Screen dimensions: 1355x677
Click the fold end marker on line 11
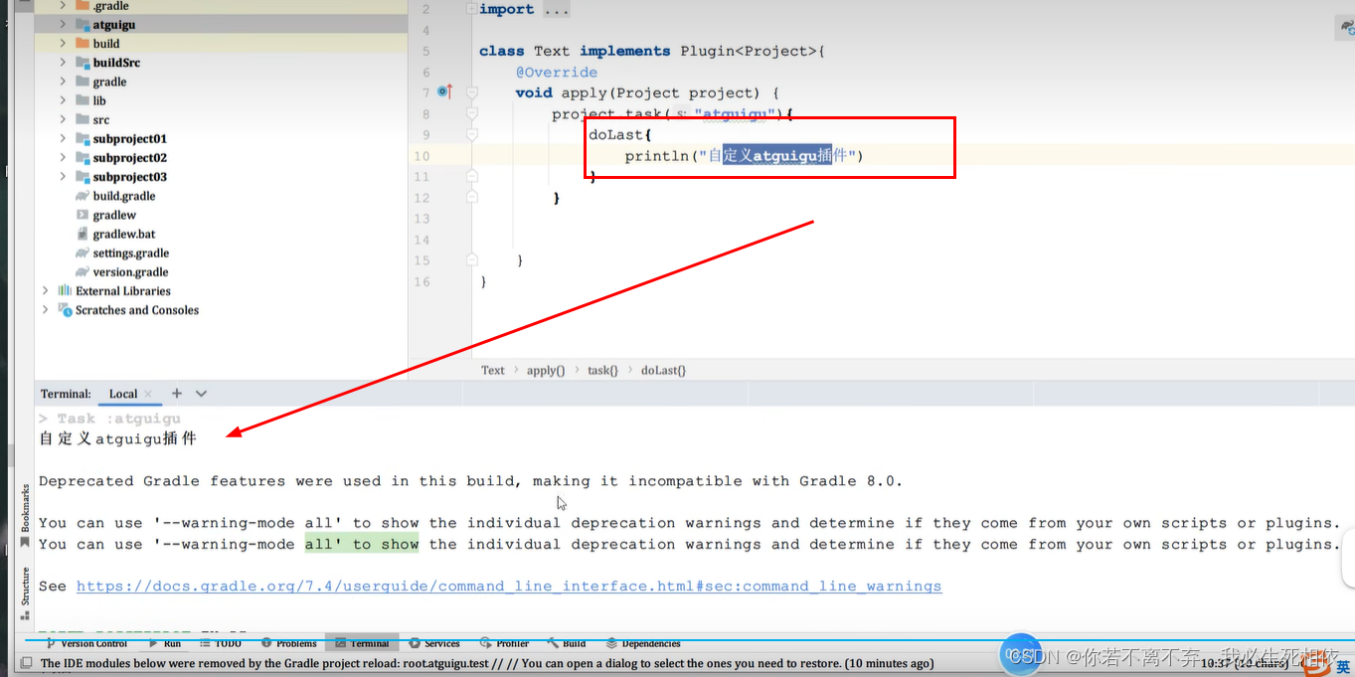point(472,176)
